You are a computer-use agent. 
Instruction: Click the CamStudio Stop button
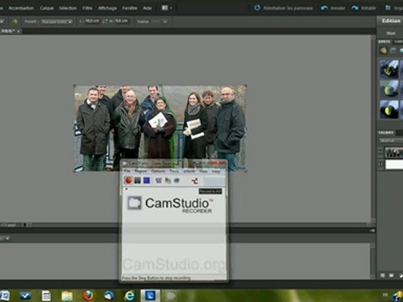point(147,180)
